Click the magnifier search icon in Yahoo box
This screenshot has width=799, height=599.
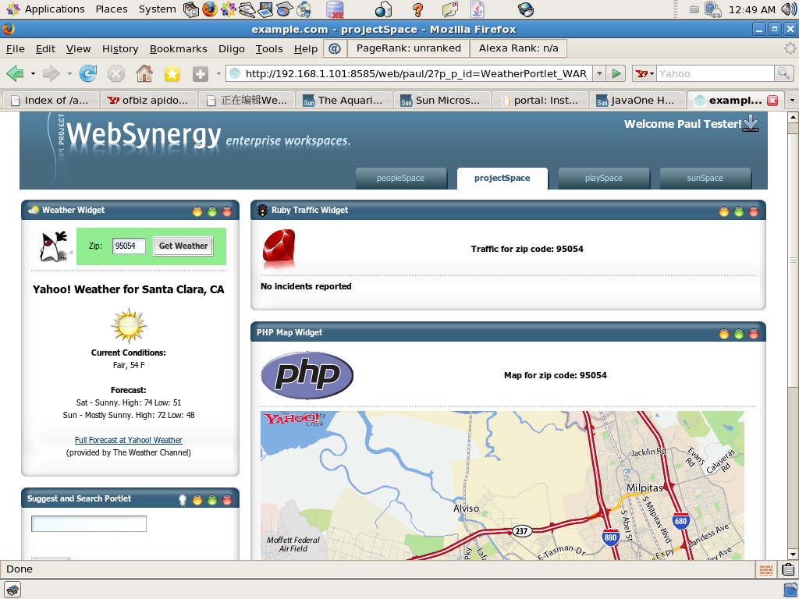pyautogui.click(x=783, y=73)
